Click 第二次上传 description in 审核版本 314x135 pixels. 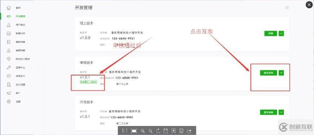(122, 84)
